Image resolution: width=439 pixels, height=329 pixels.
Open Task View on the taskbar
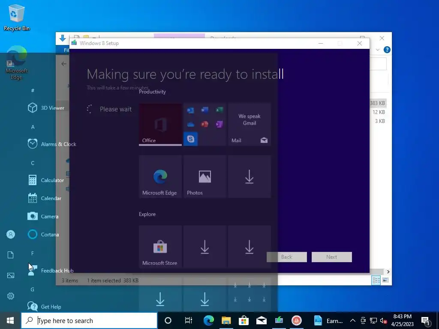coord(189,320)
